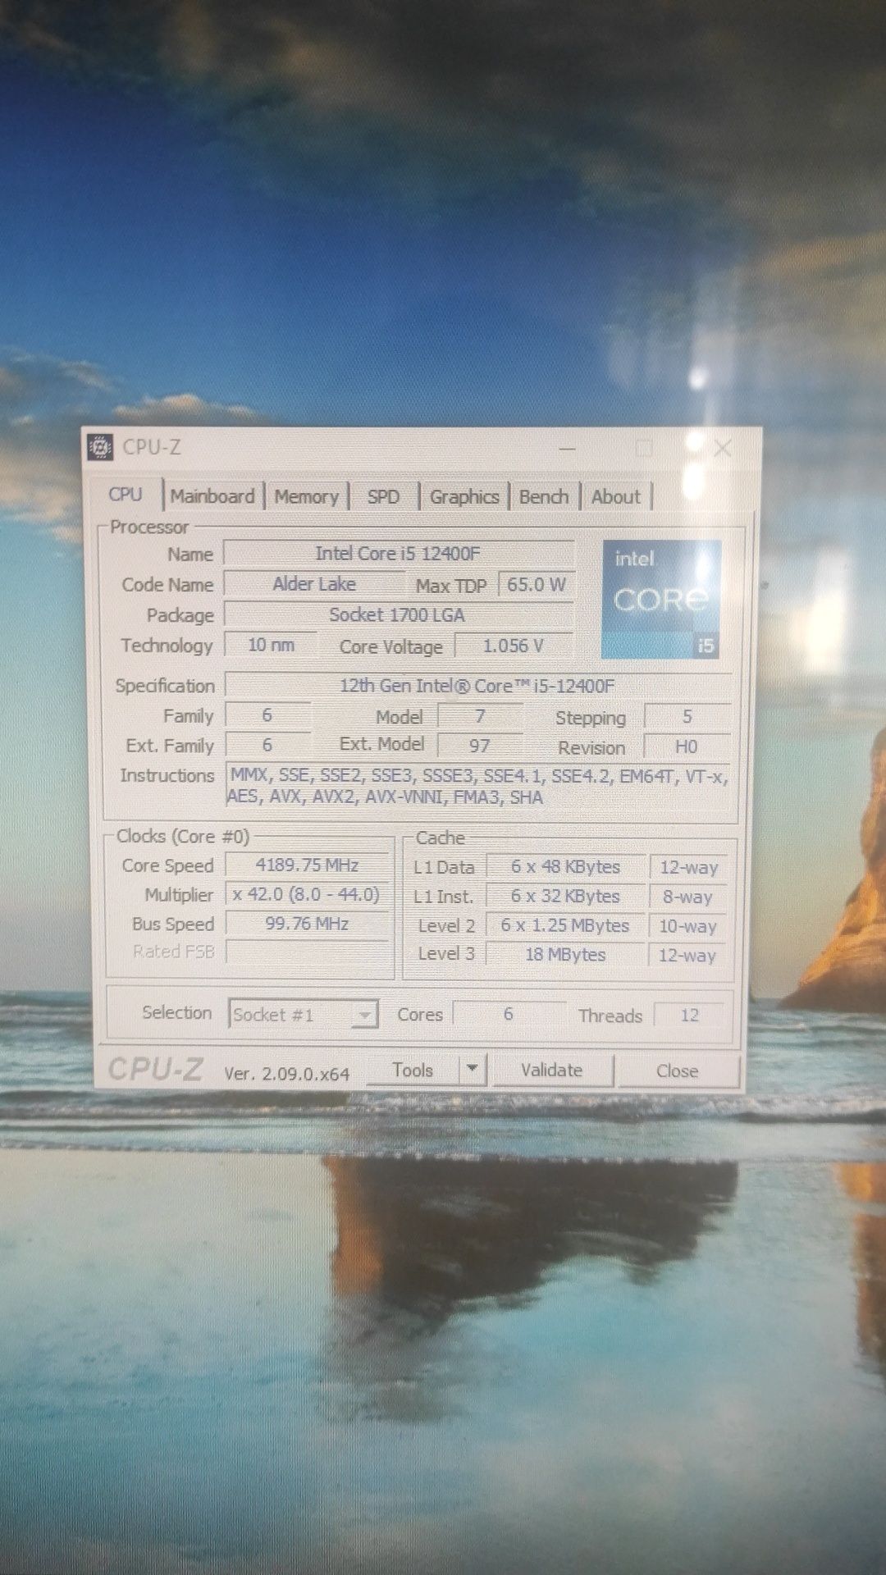This screenshot has width=886, height=1575.
Task: Click the Revision value H0
Action: pos(687,747)
